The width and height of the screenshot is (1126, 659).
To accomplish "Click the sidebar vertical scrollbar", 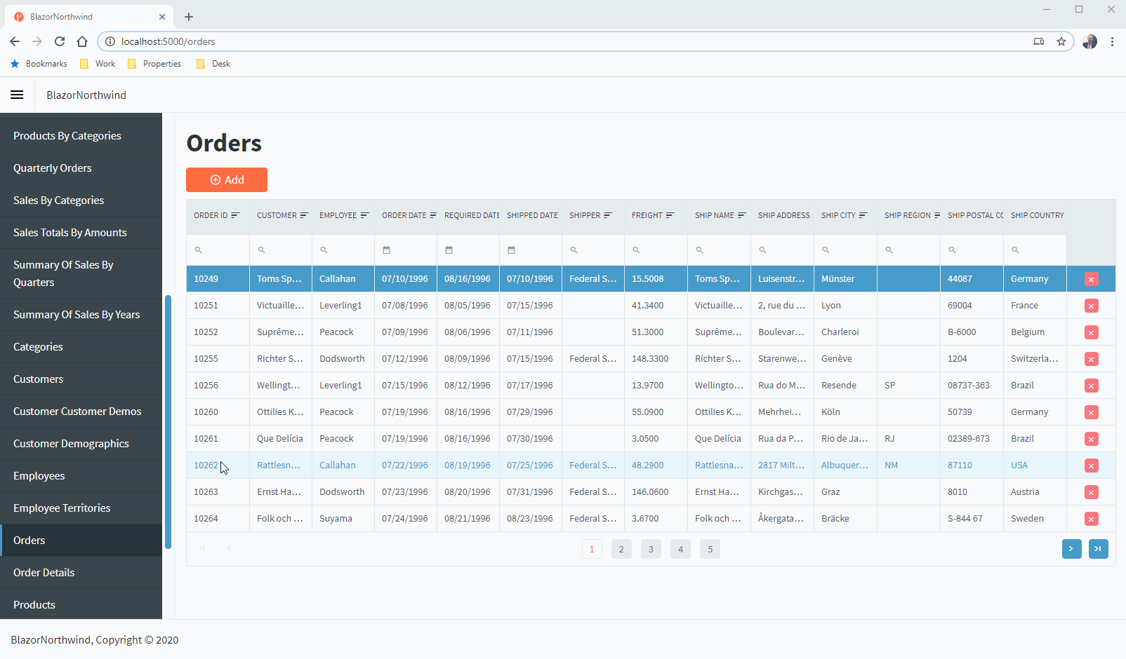I will point(168,422).
